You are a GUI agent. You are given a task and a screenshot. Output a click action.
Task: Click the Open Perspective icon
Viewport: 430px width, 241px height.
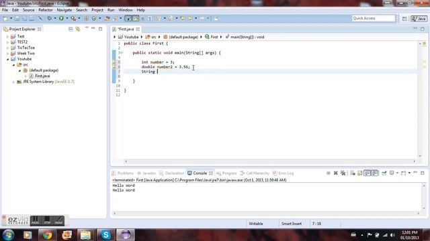pyautogui.click(x=404, y=19)
